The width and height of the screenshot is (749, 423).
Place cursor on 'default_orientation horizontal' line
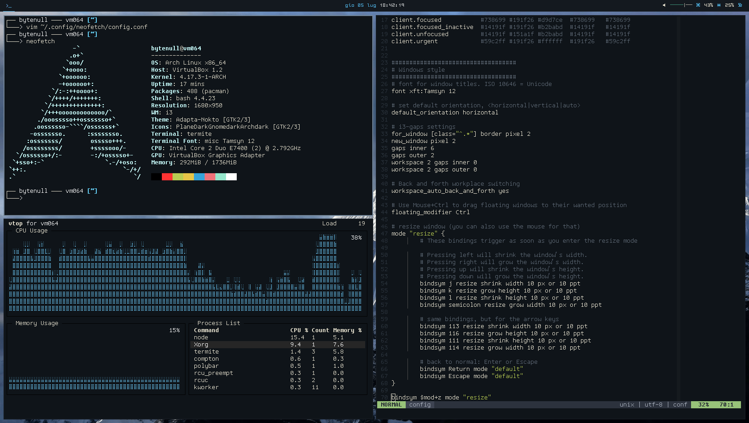tap(445, 113)
